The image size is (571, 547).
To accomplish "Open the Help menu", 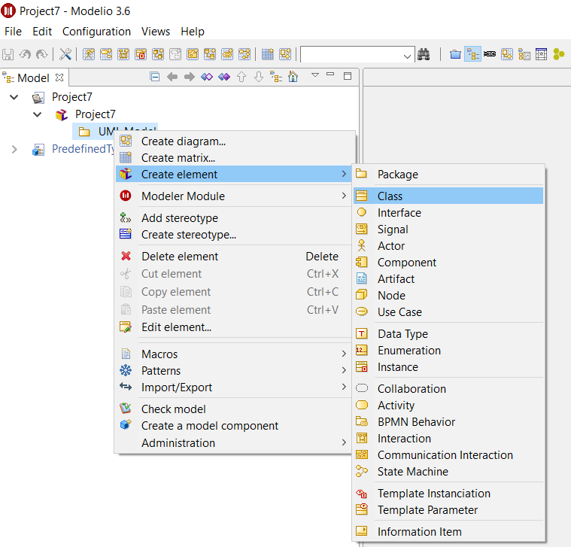I will point(193,32).
